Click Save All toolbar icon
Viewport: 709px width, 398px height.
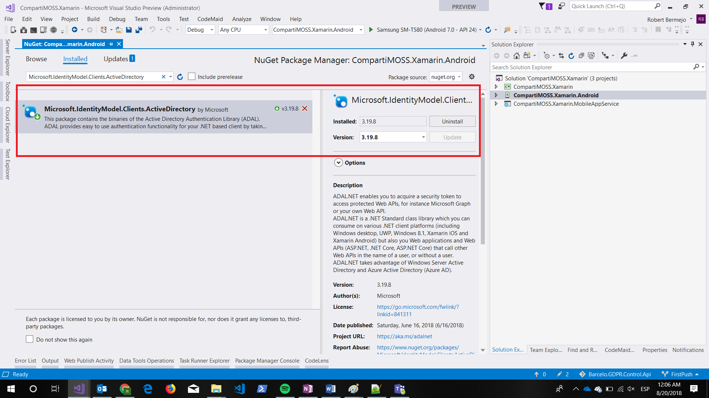(138, 30)
